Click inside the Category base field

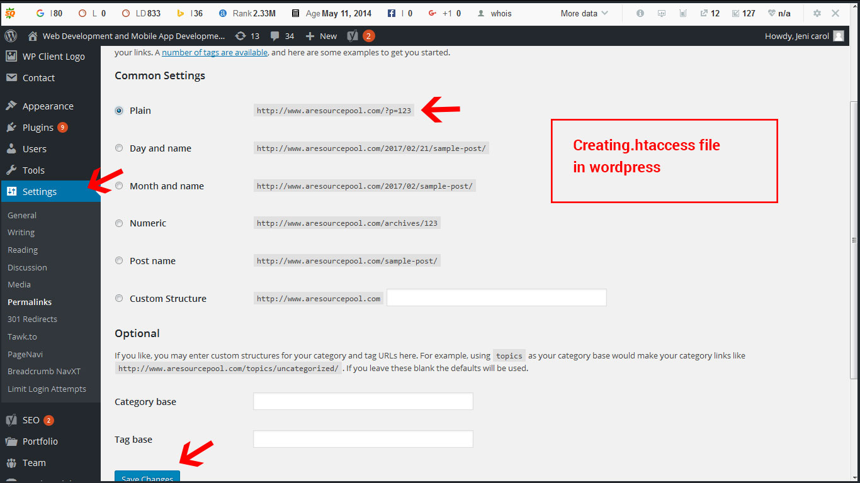(x=363, y=401)
